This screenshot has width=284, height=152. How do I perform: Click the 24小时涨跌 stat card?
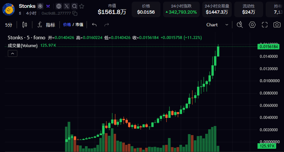click(181, 10)
